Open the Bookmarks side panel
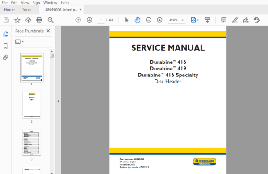Screen dimensions: 268x174 [x=5, y=46]
